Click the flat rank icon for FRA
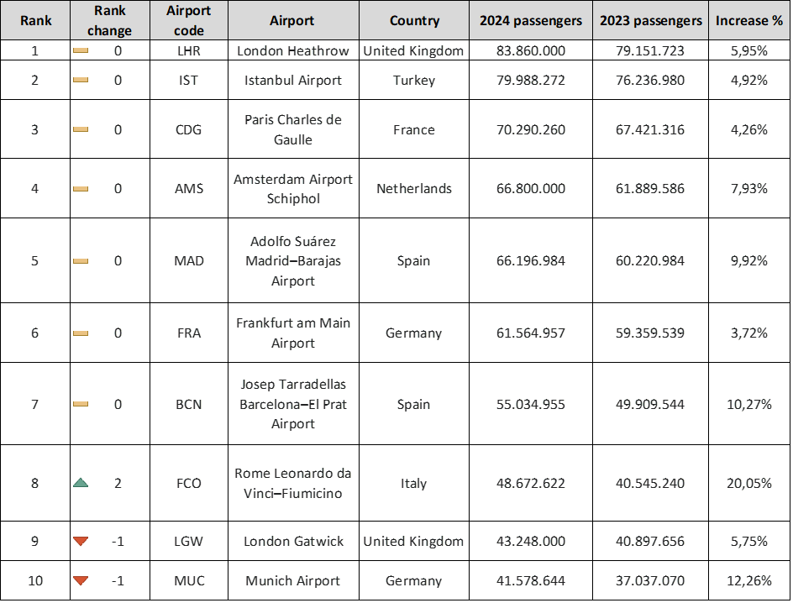The height and width of the screenshot is (603, 793). tap(81, 333)
